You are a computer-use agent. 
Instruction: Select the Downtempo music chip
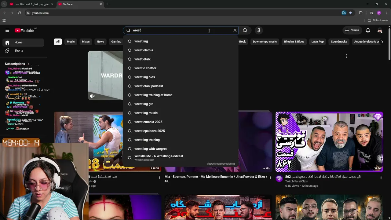point(265,42)
